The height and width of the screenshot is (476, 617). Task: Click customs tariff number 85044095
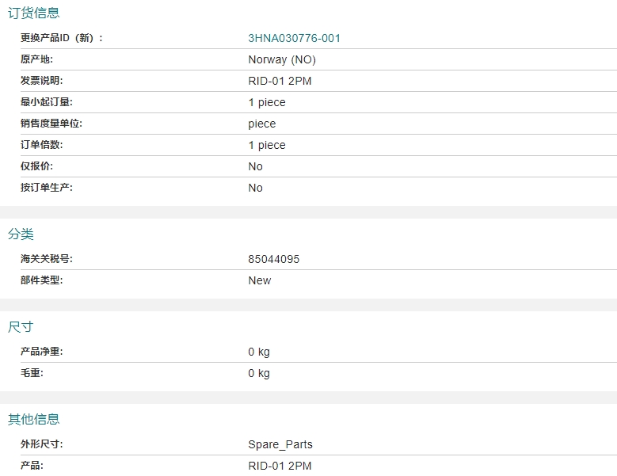click(x=273, y=259)
